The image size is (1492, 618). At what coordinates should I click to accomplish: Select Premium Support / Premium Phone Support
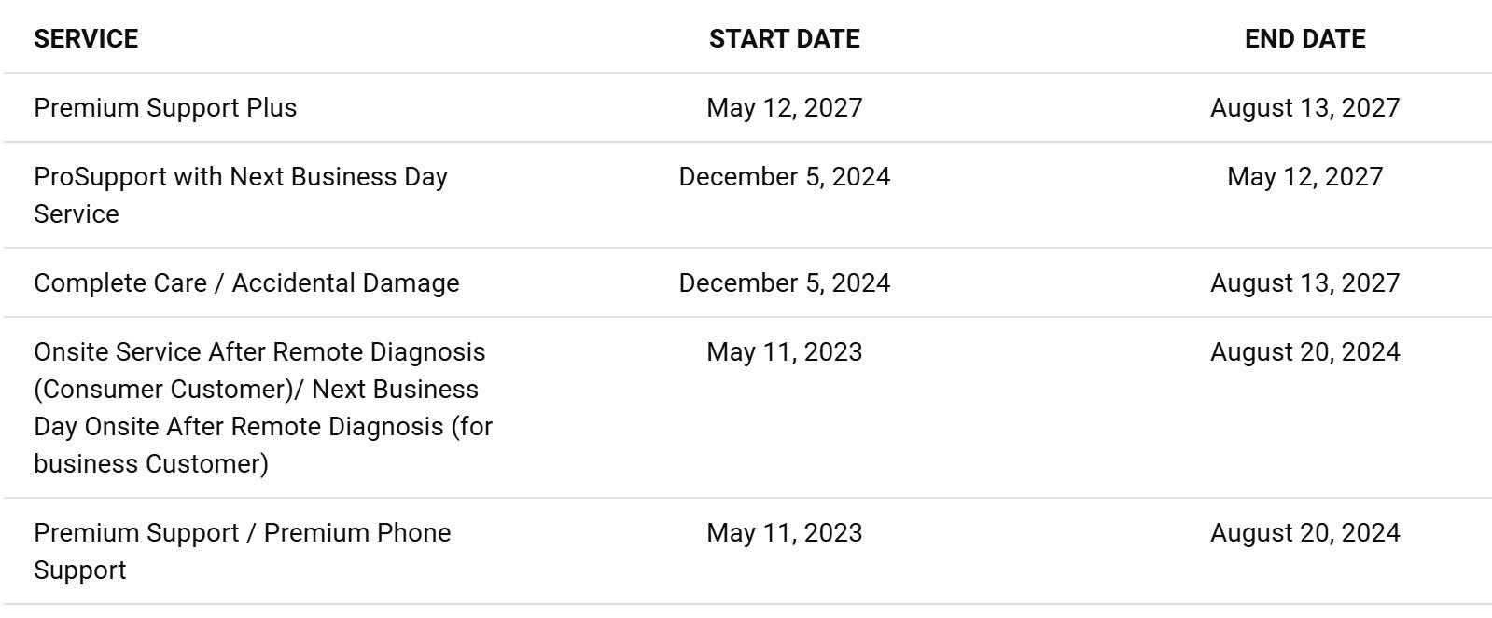(x=243, y=551)
